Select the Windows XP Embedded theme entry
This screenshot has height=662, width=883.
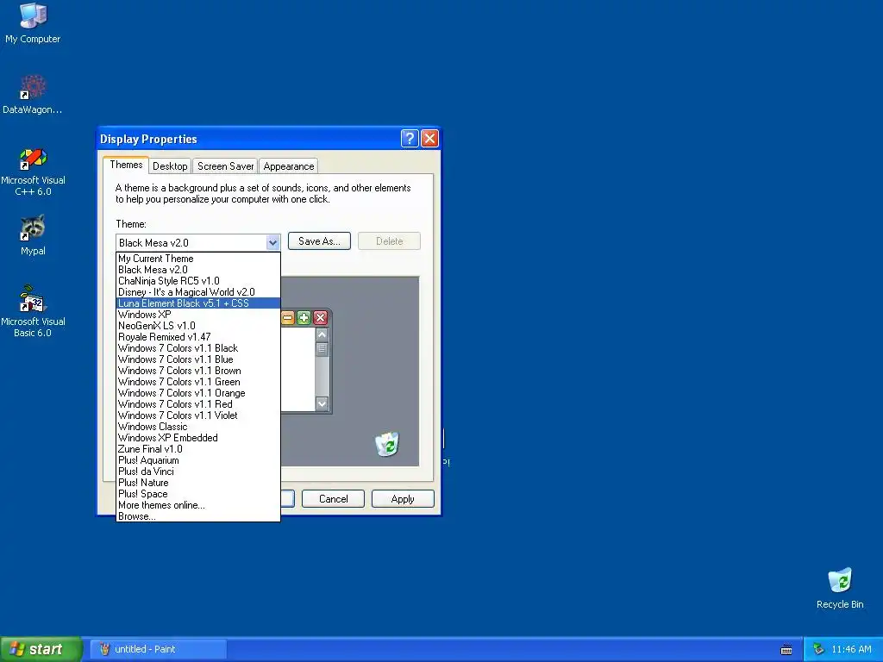tap(198, 437)
